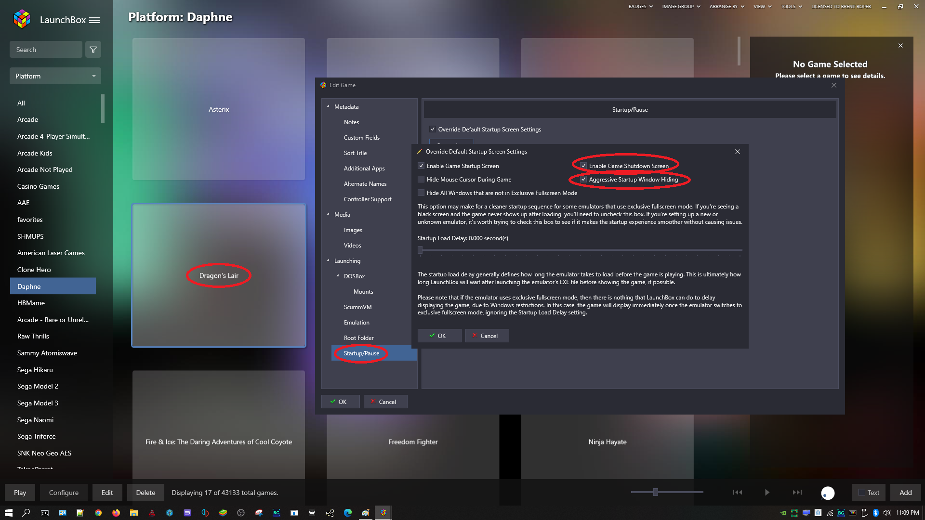Launch Google Chrome from the taskbar
Screen dimensions: 925x520
98,513
